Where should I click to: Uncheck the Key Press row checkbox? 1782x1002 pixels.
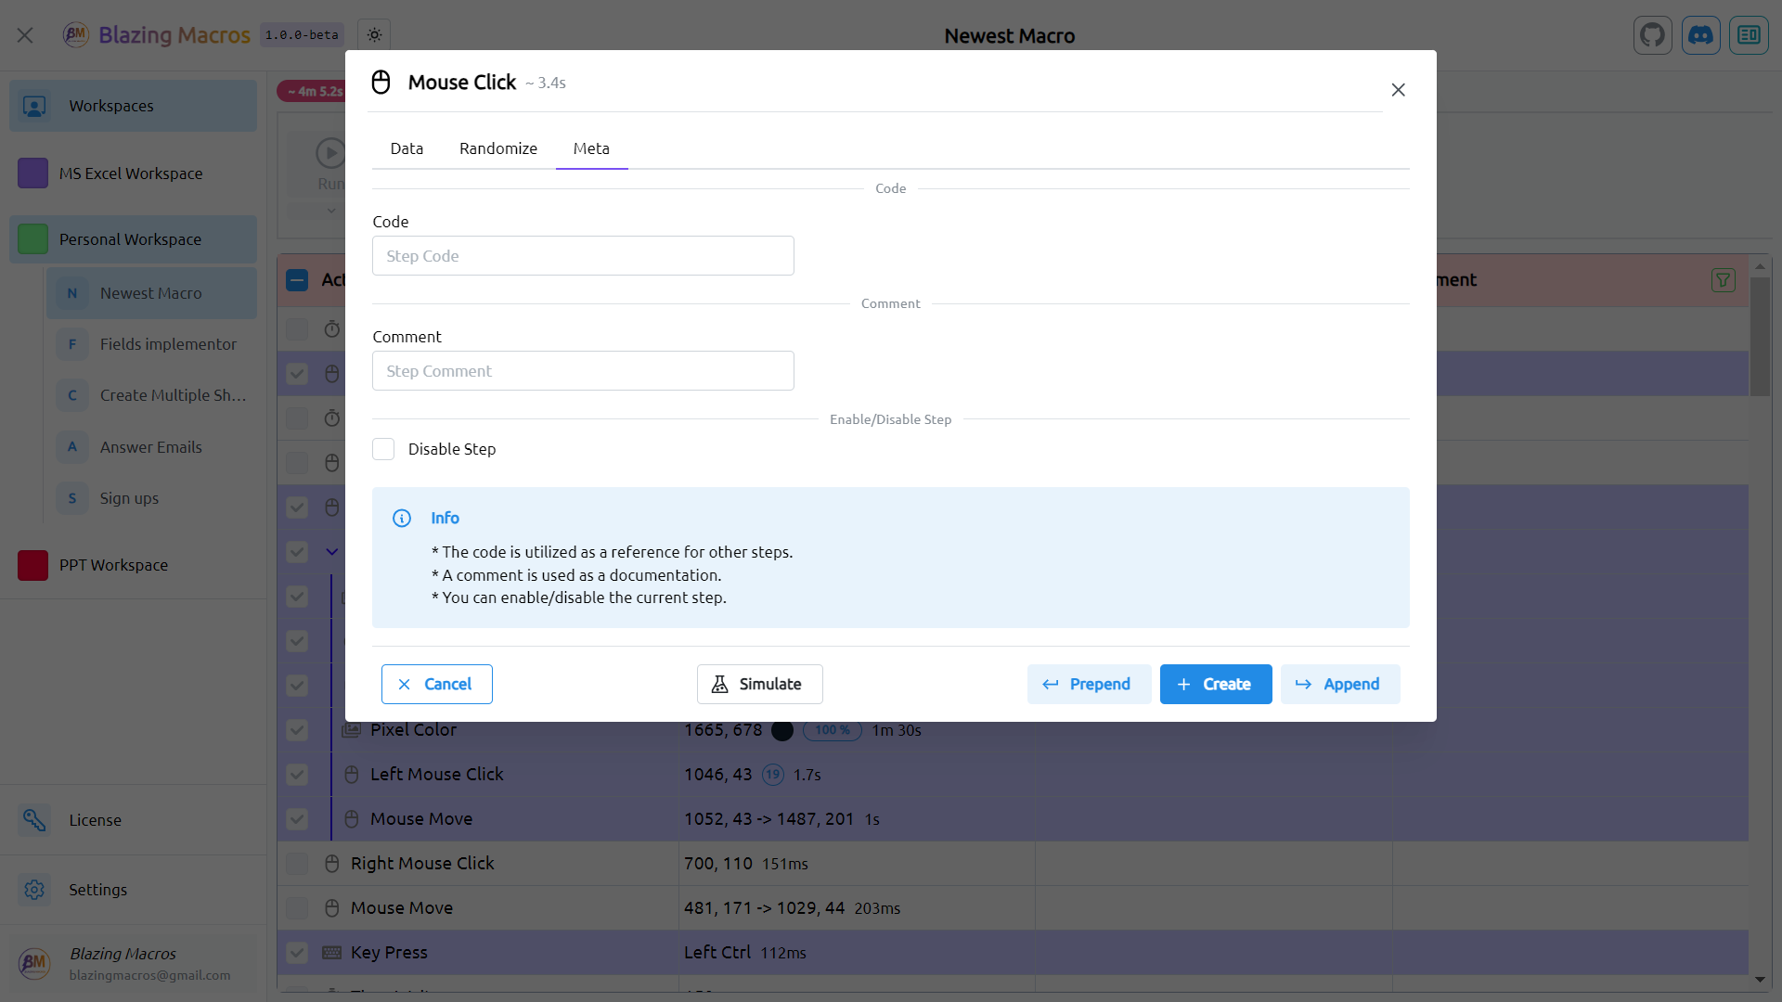click(x=297, y=953)
